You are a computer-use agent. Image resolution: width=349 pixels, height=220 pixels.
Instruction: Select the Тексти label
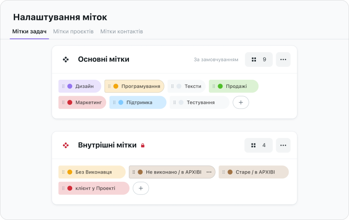[187, 86]
